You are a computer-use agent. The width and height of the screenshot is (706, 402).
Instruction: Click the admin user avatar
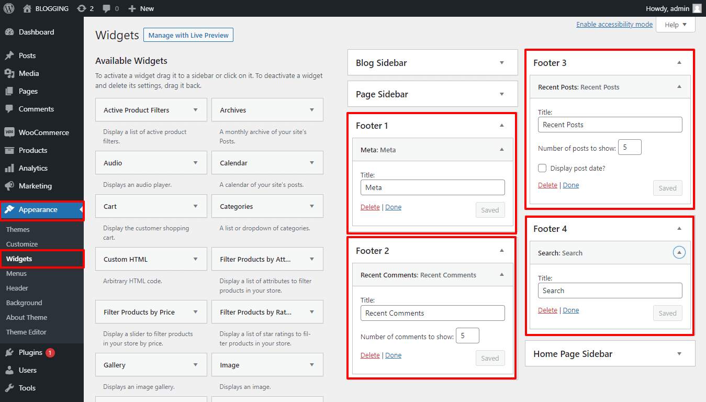pyautogui.click(x=697, y=8)
